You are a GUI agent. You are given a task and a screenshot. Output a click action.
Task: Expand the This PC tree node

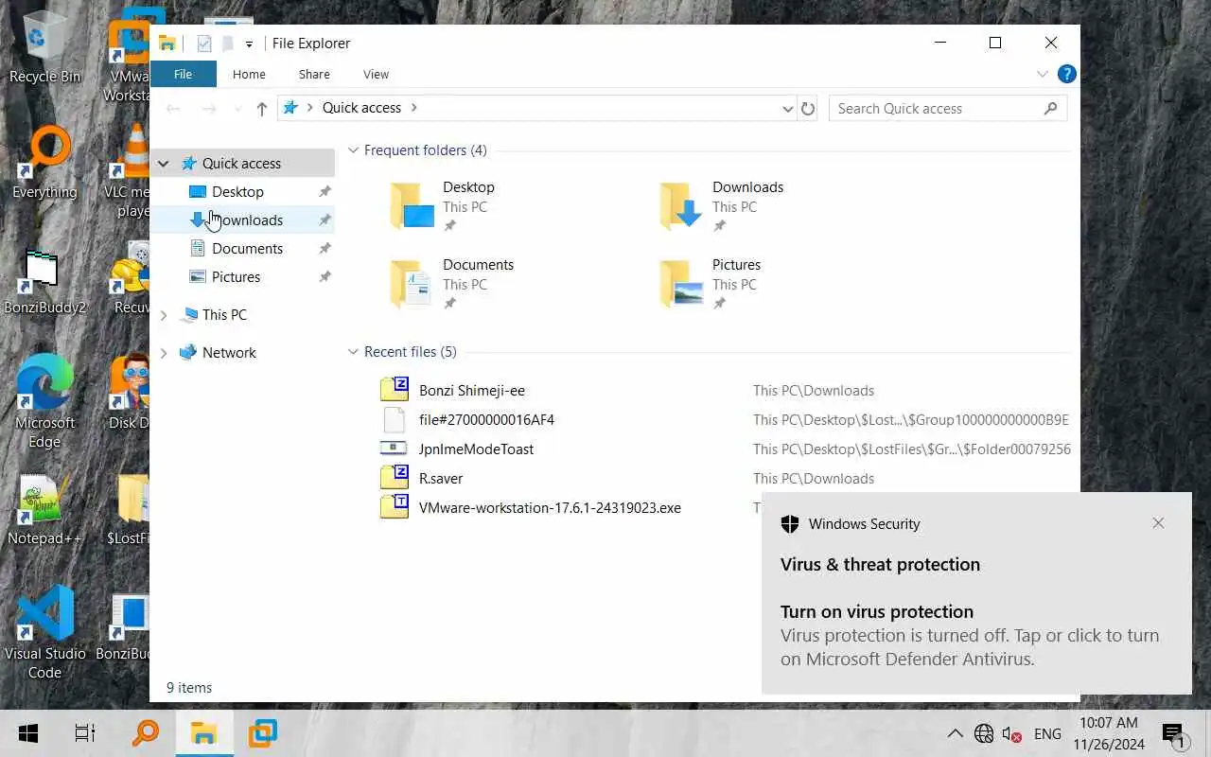tap(163, 315)
